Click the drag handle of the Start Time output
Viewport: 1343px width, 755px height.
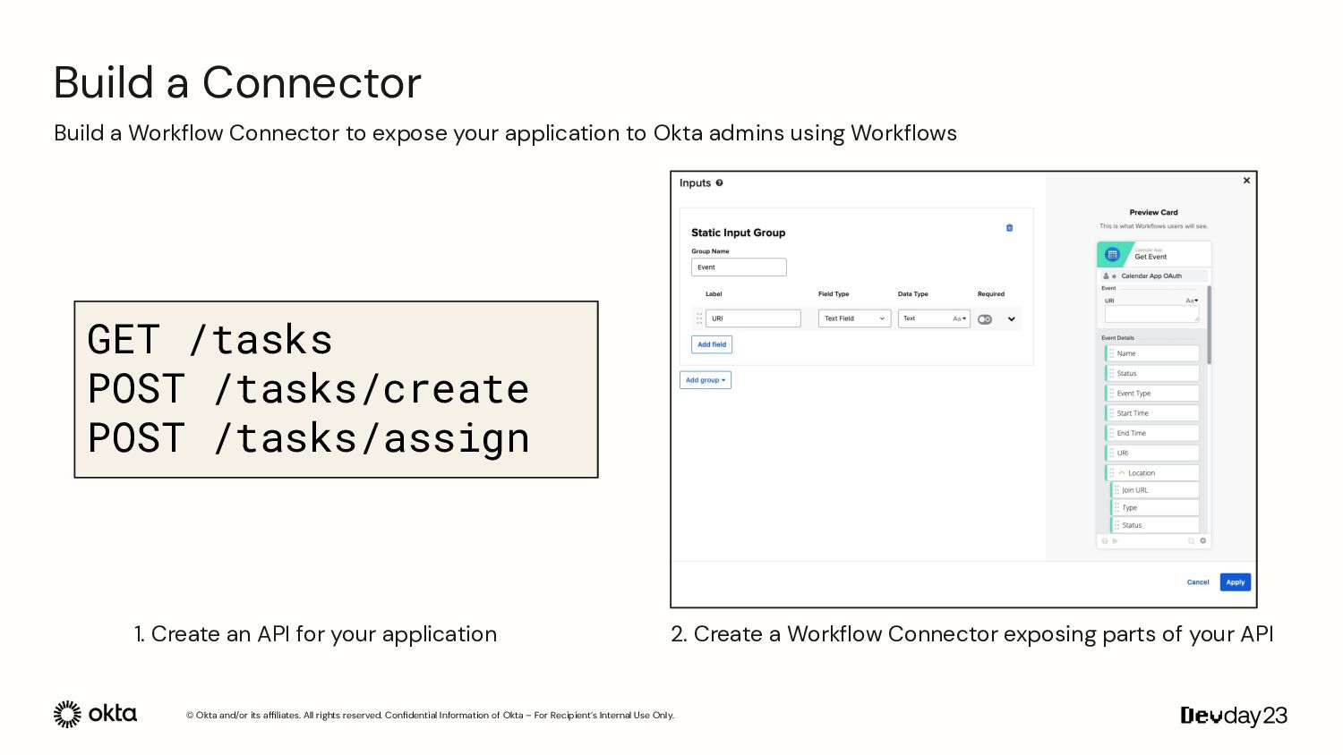pyautogui.click(x=1111, y=413)
